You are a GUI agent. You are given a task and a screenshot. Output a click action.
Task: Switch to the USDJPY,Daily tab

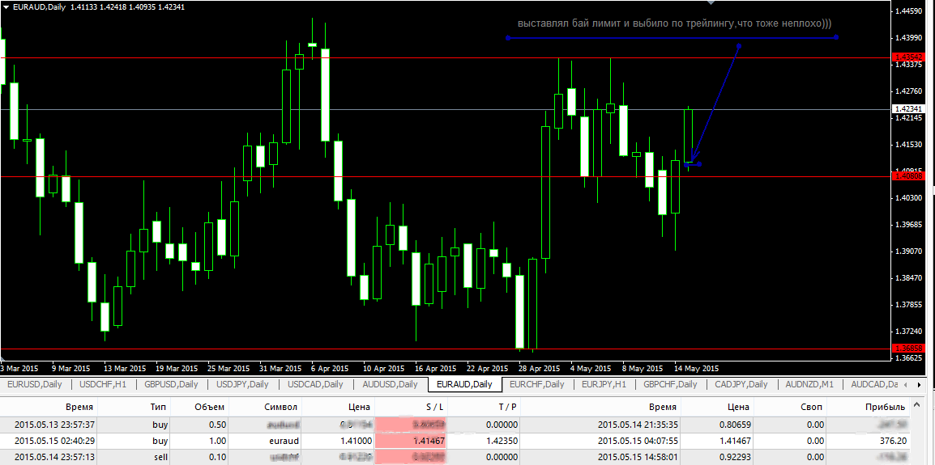[x=242, y=384]
